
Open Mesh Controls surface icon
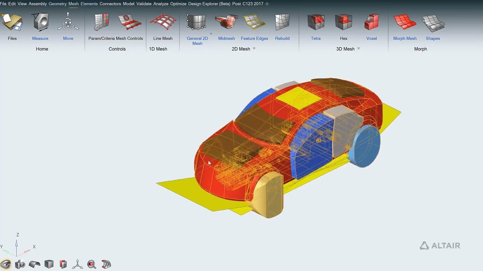click(129, 22)
